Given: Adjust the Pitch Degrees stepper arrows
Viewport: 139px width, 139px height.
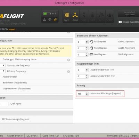Looking at the screenshot, I should pos(87,48).
